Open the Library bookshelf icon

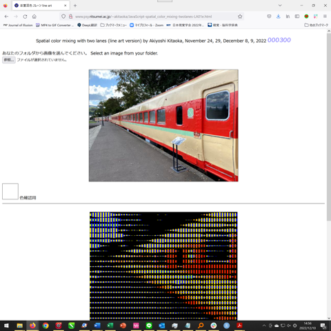coord(288,17)
